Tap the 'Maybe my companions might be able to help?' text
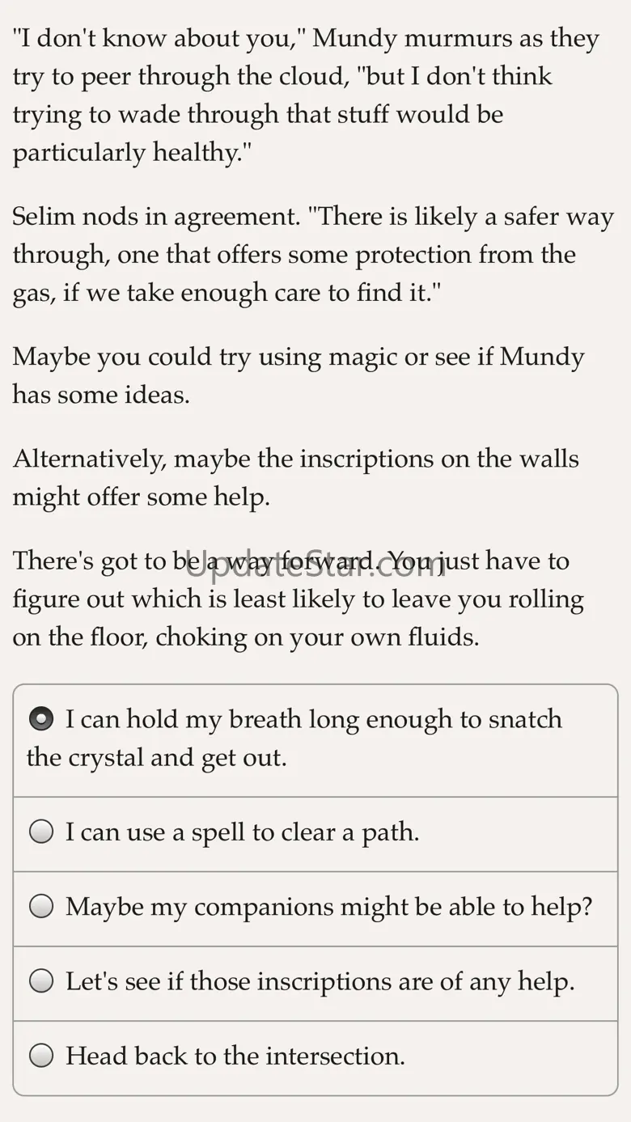Viewport: 631px width, 1122px height. tap(328, 907)
